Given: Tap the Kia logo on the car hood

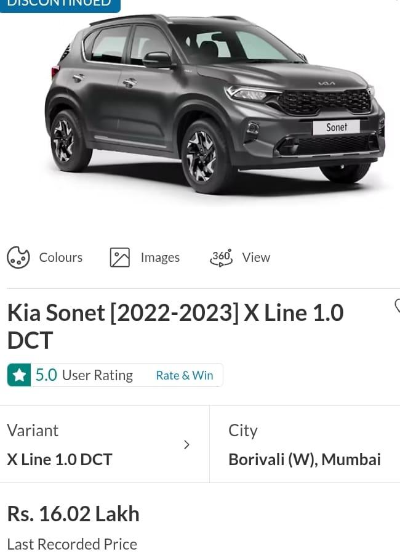Looking at the screenshot, I should (326, 83).
